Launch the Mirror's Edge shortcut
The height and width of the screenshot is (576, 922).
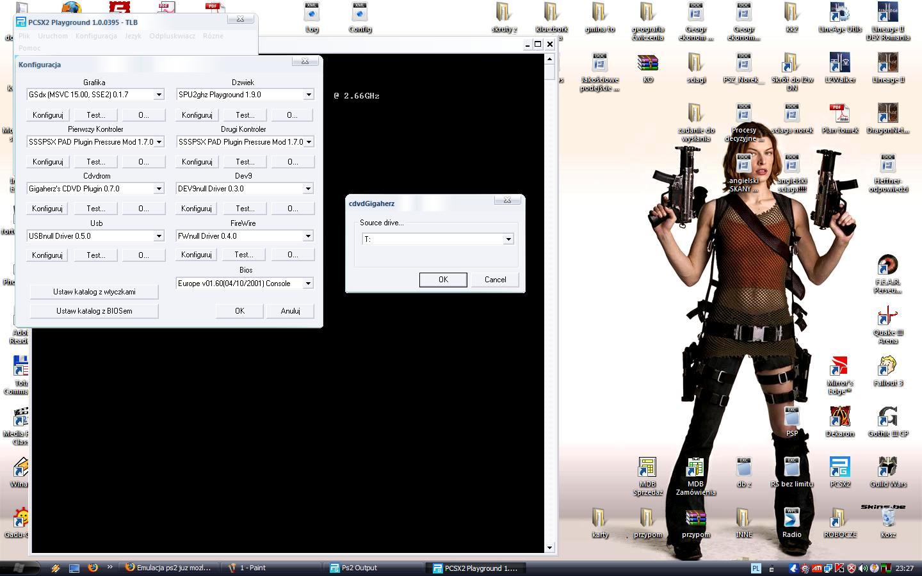click(x=840, y=375)
